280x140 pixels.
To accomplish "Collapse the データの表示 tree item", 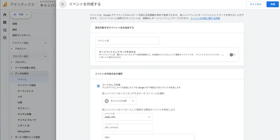I will (x=12, y=74).
